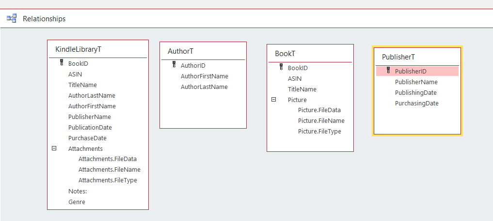Select the AuthorFirstName field in AuthorT
Viewport: 493px width, 221px height.
[x=204, y=76]
